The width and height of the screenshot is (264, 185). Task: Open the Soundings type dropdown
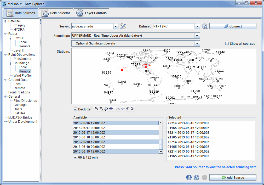click(197, 36)
